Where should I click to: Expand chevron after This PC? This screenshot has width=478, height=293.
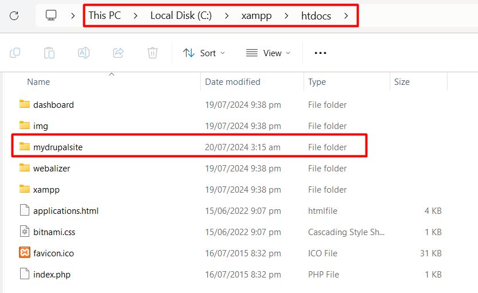tap(135, 15)
